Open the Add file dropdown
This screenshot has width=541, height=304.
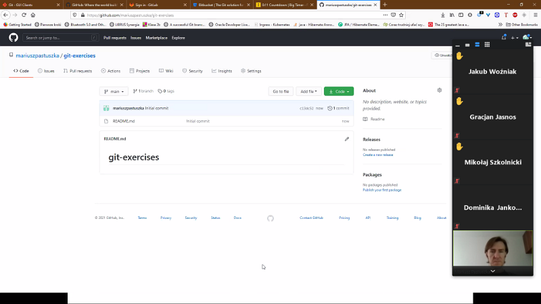(x=308, y=91)
